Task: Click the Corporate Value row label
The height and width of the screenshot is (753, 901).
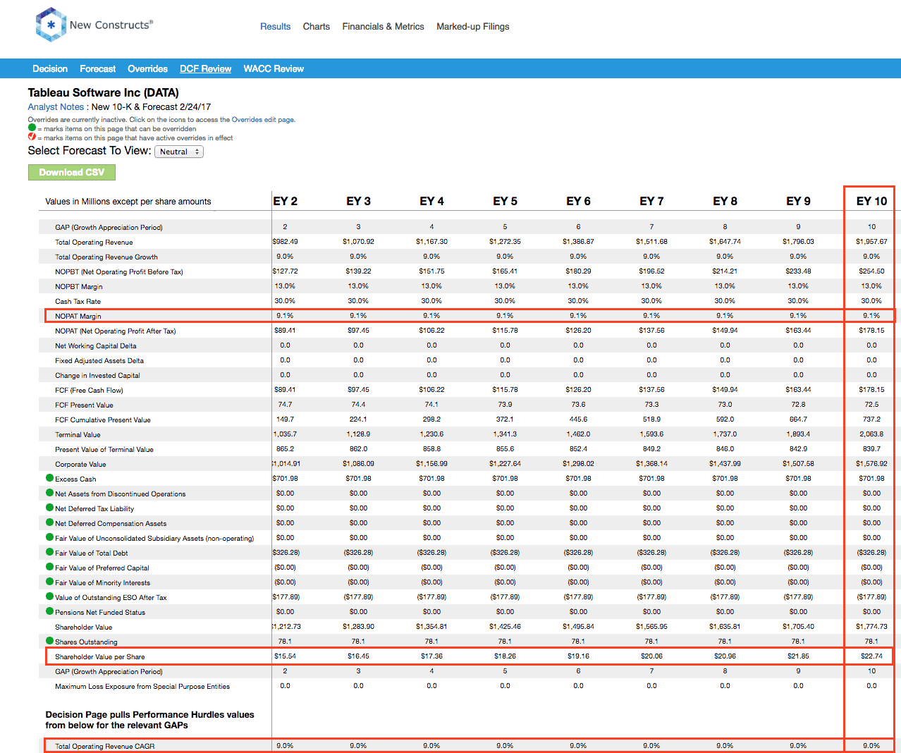Action: tap(80, 464)
